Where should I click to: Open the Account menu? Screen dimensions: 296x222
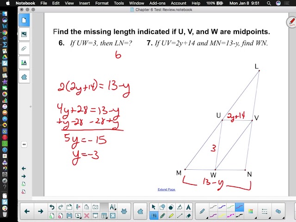179,3
